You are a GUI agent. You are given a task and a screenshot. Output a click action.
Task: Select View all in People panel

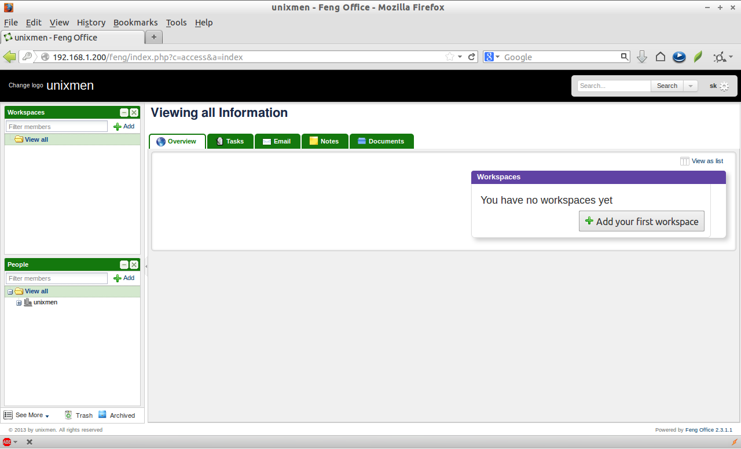(x=36, y=291)
